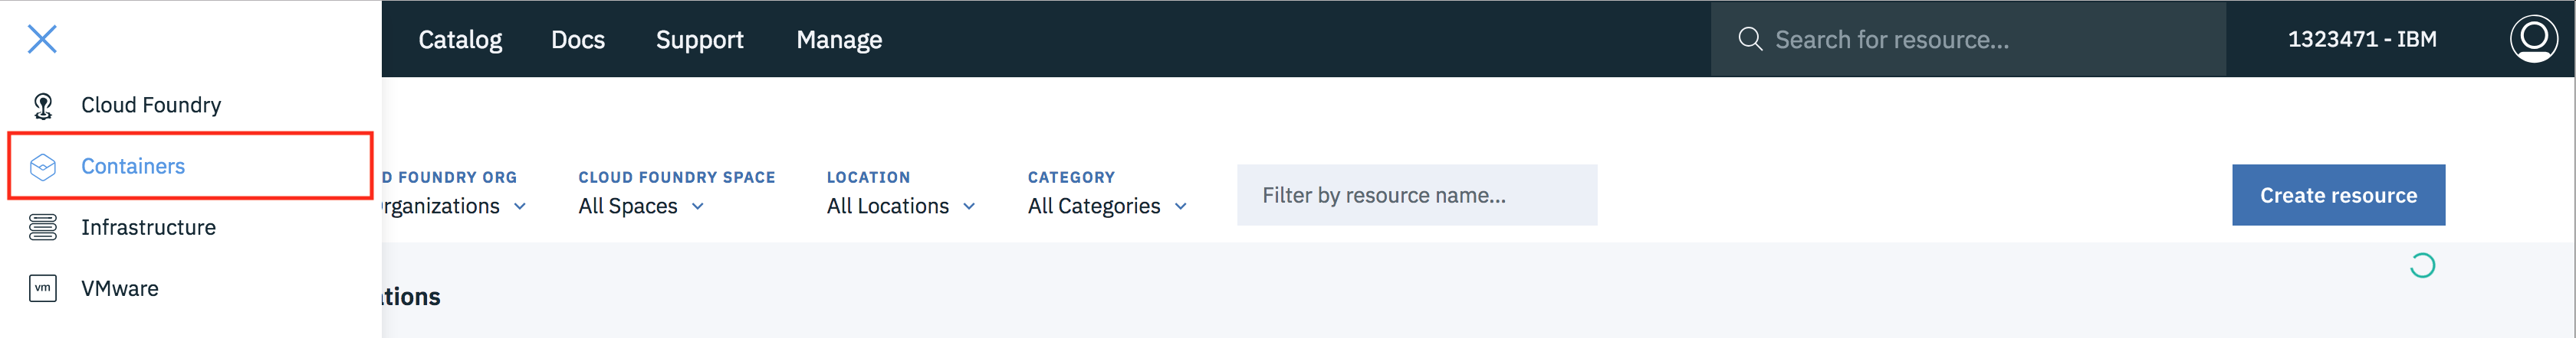Image resolution: width=2576 pixels, height=338 pixels.
Task: Open the All Categories dropdown
Action: (x=1106, y=206)
